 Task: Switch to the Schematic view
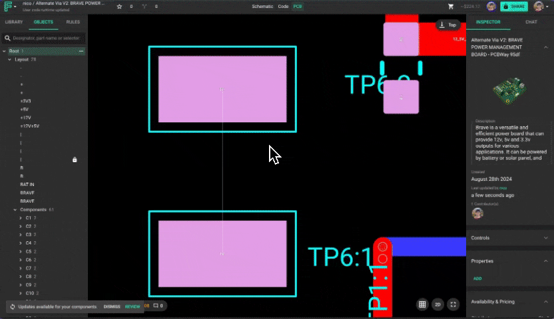click(262, 7)
